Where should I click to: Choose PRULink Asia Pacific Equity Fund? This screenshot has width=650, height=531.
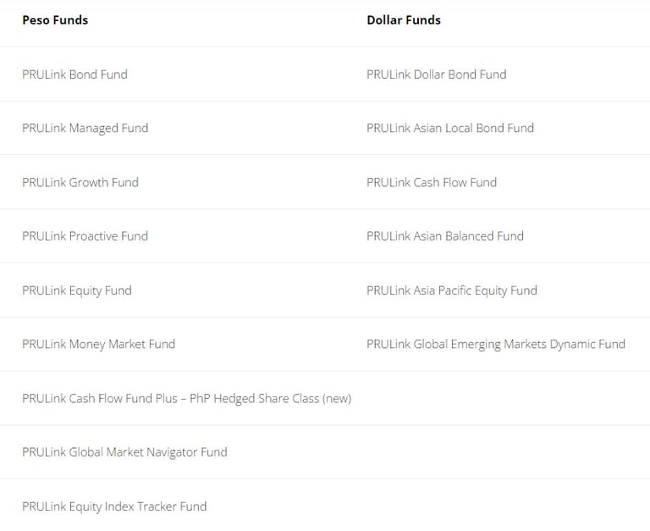click(x=452, y=290)
